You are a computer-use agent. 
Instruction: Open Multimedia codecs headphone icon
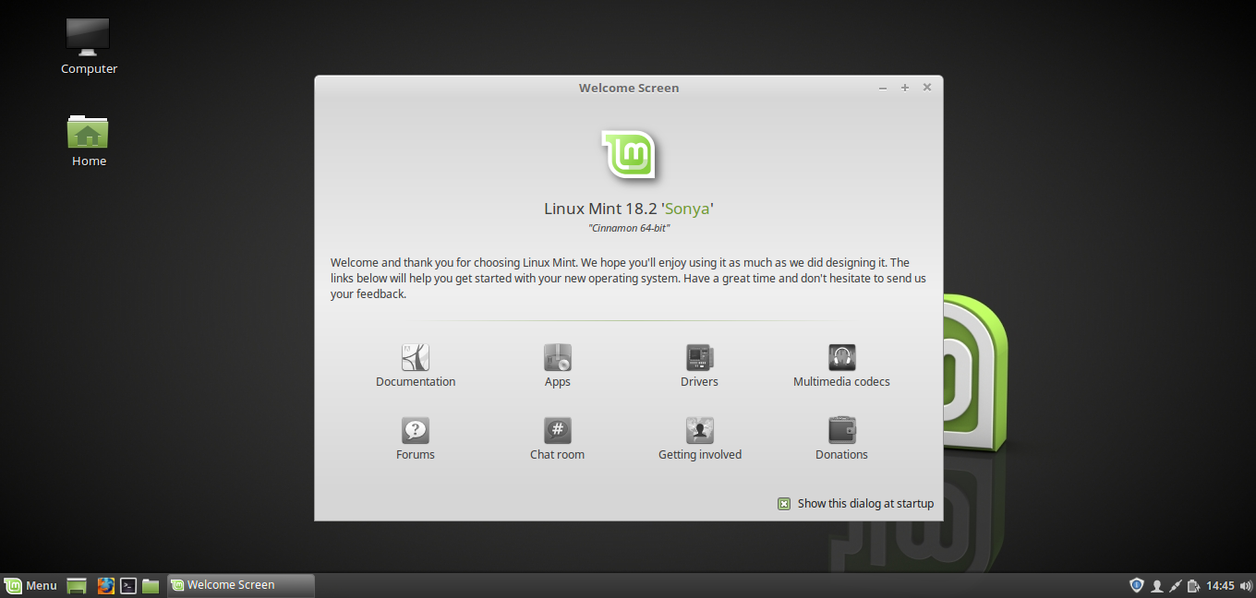pyautogui.click(x=841, y=357)
